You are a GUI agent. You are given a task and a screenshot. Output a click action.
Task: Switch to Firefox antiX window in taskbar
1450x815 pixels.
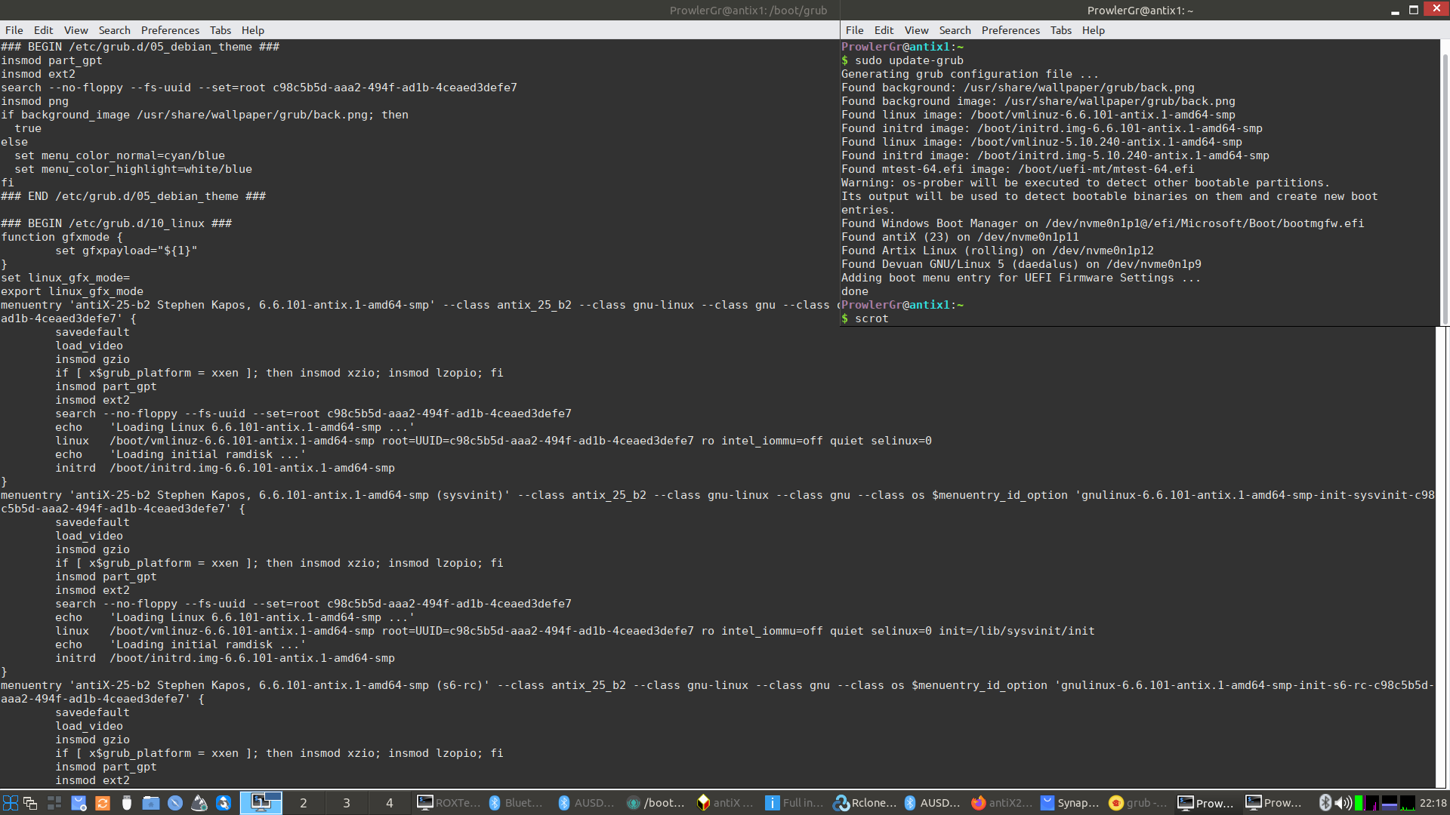click(1001, 803)
